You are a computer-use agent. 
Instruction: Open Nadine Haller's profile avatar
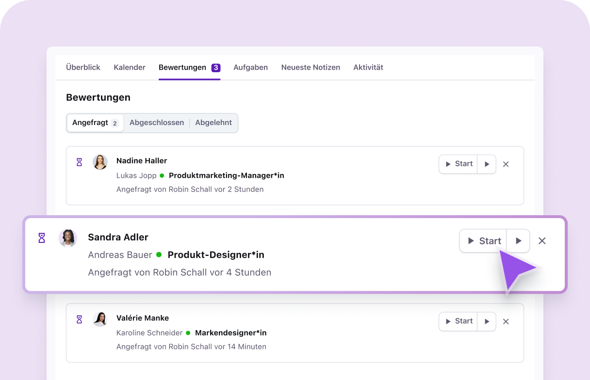tap(100, 162)
